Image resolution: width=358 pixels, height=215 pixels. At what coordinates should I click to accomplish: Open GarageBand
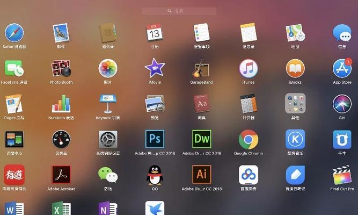[201, 68]
